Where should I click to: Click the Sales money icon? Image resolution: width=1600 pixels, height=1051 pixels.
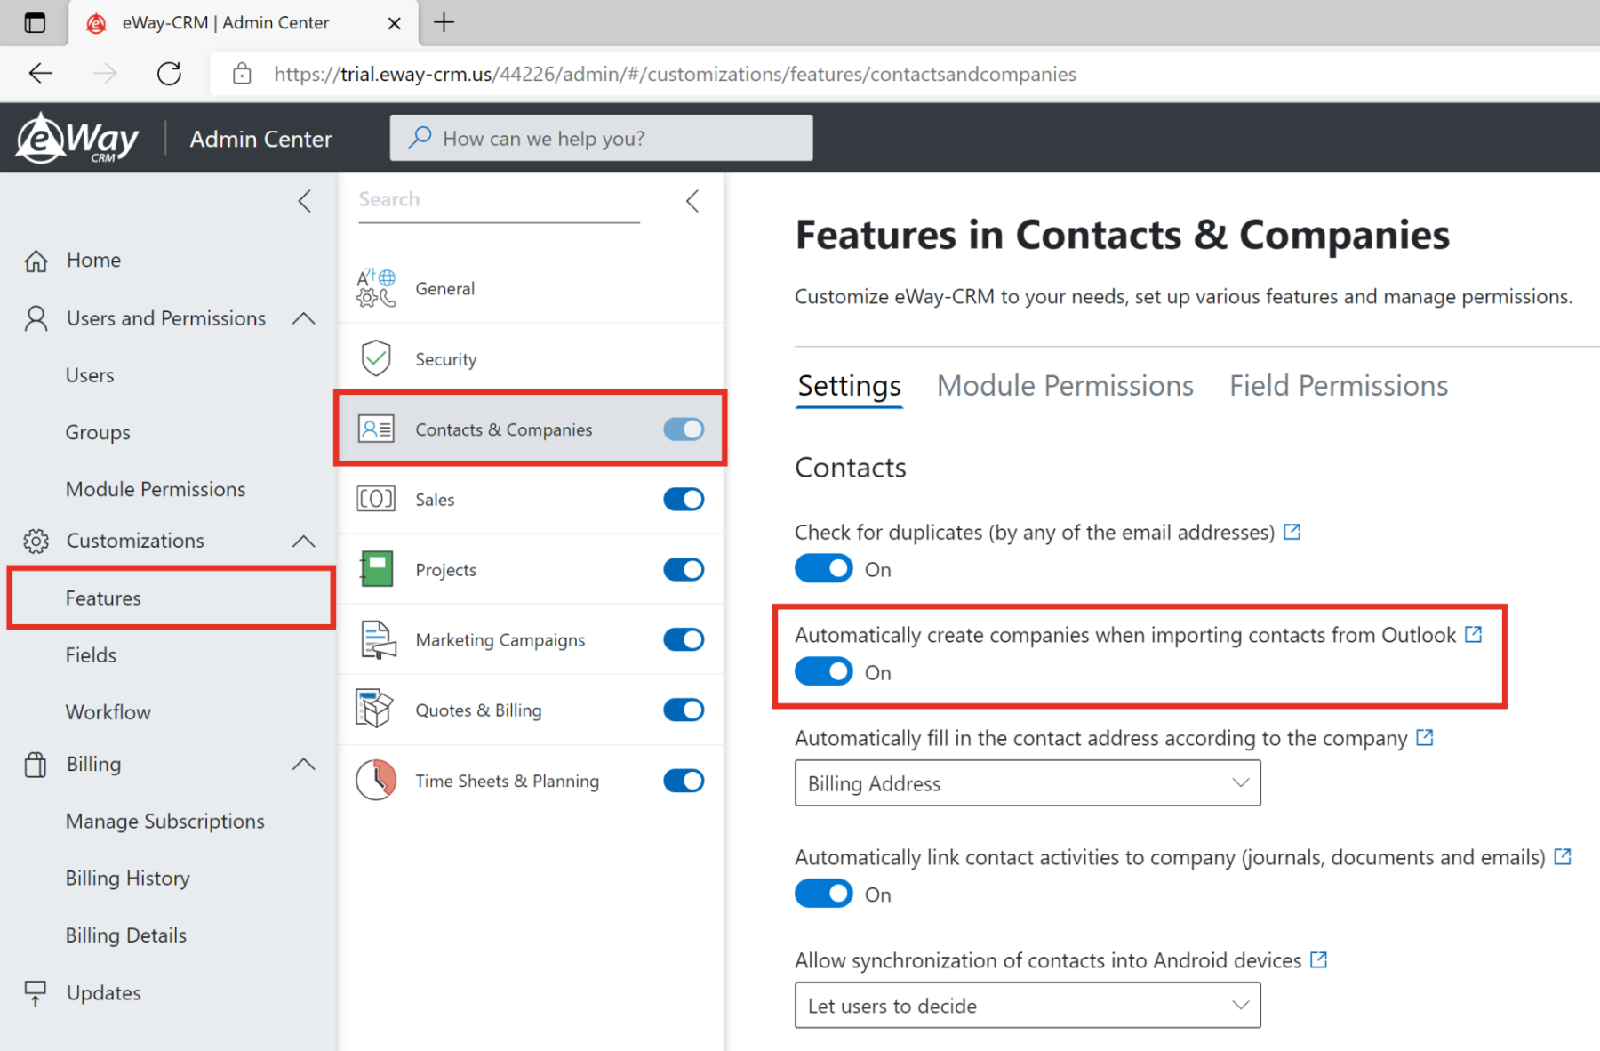click(x=376, y=499)
